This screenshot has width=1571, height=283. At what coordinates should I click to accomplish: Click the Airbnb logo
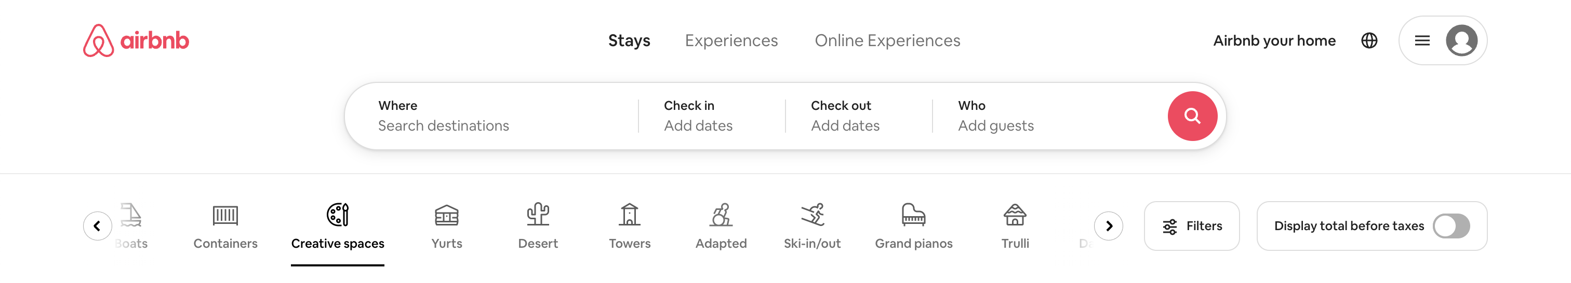[136, 40]
